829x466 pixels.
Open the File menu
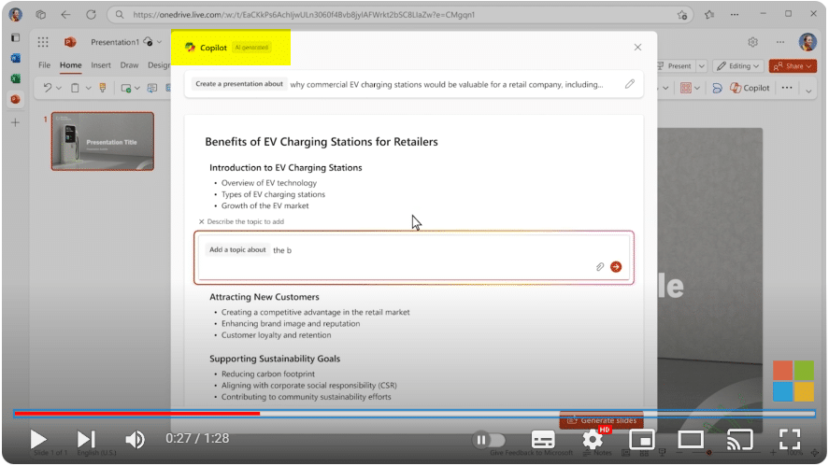coord(45,65)
